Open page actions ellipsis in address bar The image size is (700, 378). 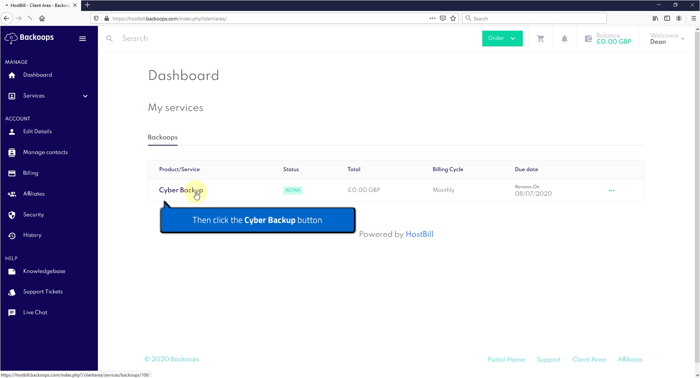(x=433, y=18)
